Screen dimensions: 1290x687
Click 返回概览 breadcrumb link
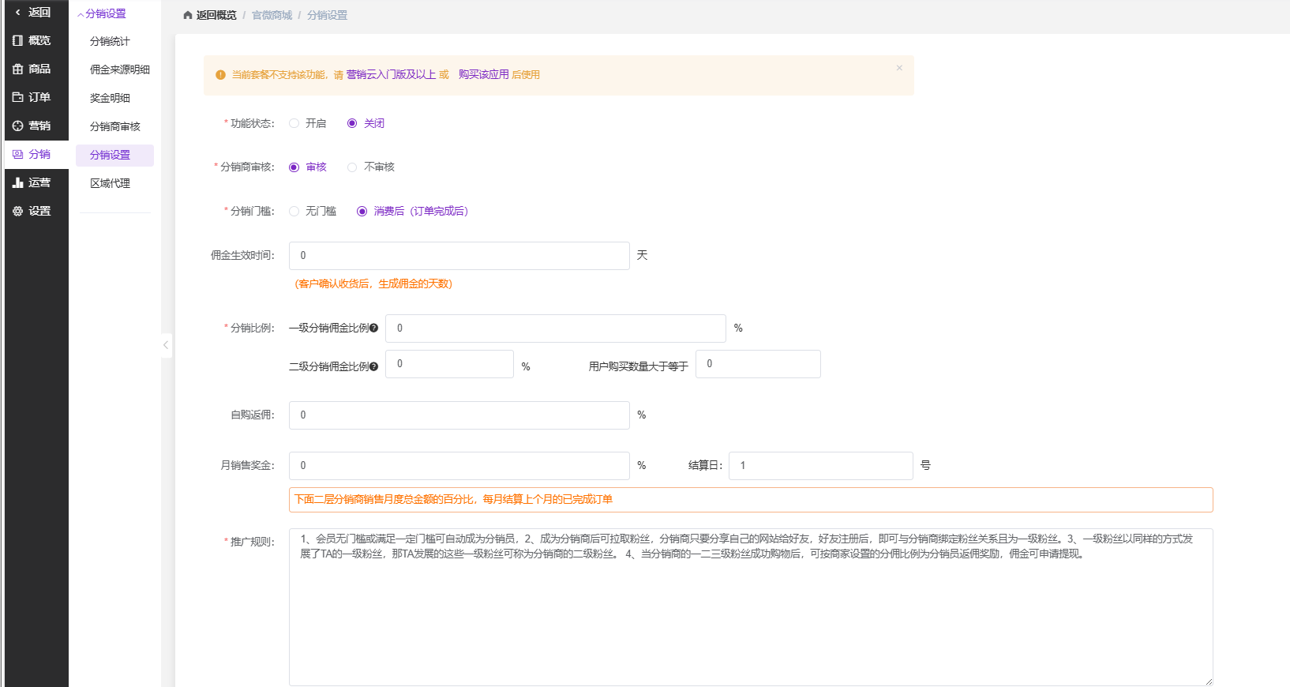tap(216, 15)
